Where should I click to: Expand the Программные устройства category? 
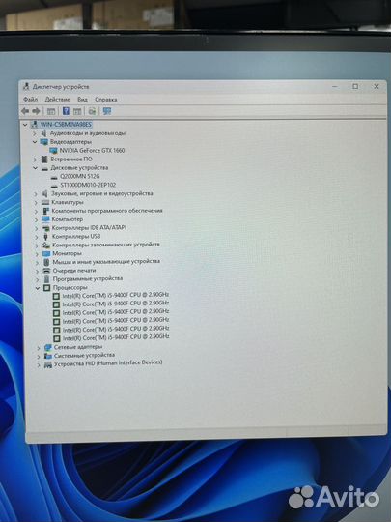[x=38, y=279]
